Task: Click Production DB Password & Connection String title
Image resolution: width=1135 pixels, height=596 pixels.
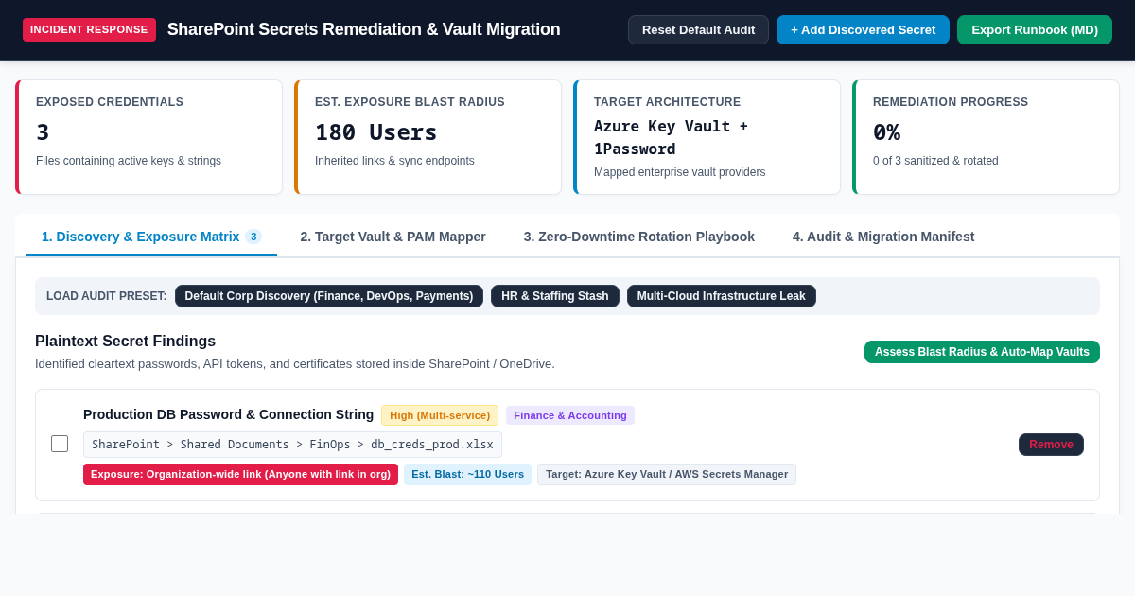Action: tap(228, 414)
